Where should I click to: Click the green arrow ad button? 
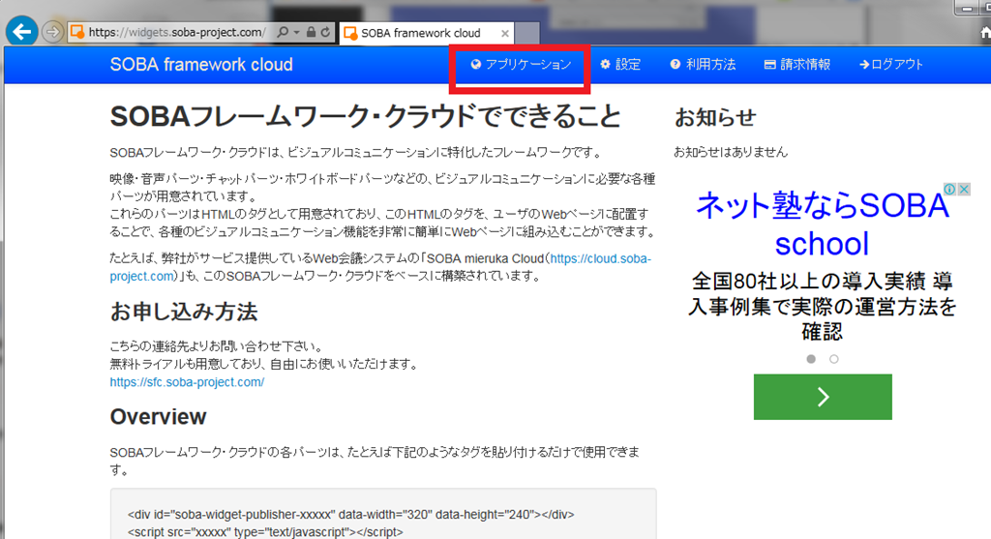823,397
